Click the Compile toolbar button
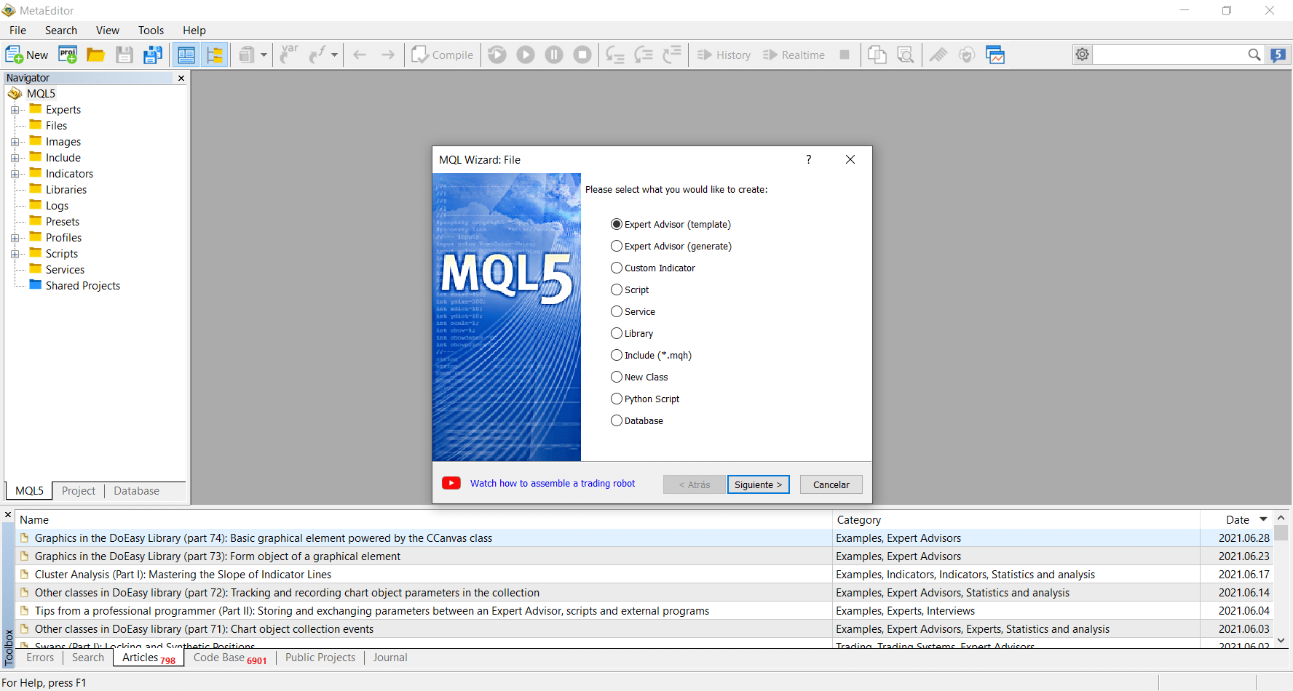The width and height of the screenshot is (1293, 691). click(x=442, y=55)
